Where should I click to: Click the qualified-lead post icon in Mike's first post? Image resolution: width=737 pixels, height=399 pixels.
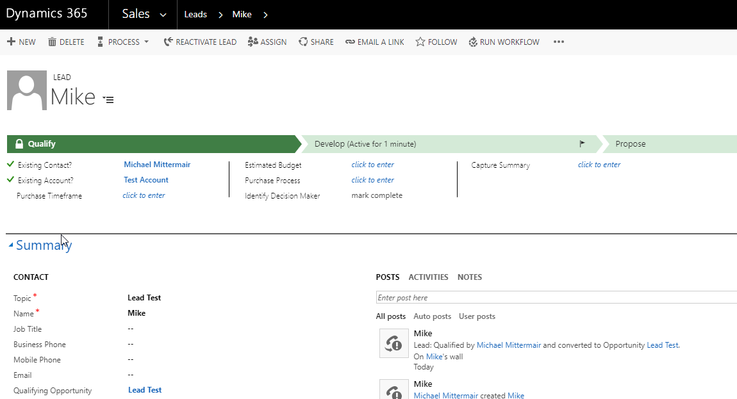point(394,343)
